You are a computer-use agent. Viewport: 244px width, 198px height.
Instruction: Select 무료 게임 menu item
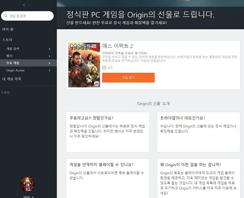pyautogui.click(x=13, y=63)
